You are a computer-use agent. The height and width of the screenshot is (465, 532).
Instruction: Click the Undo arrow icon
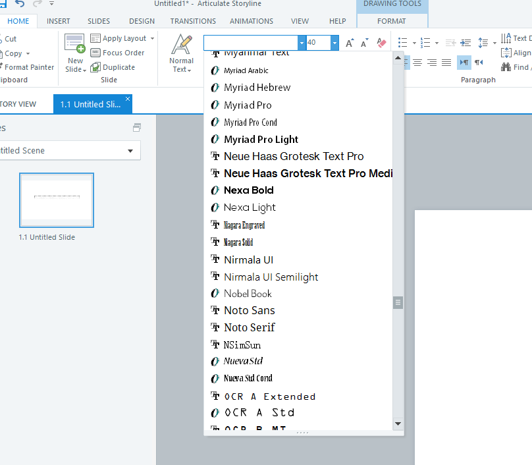click(x=20, y=3)
